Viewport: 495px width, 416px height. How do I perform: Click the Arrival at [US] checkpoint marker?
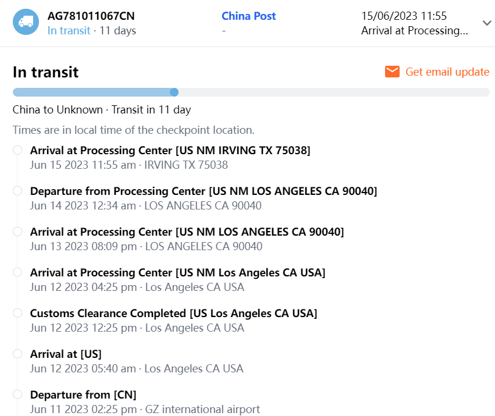pyautogui.click(x=17, y=354)
